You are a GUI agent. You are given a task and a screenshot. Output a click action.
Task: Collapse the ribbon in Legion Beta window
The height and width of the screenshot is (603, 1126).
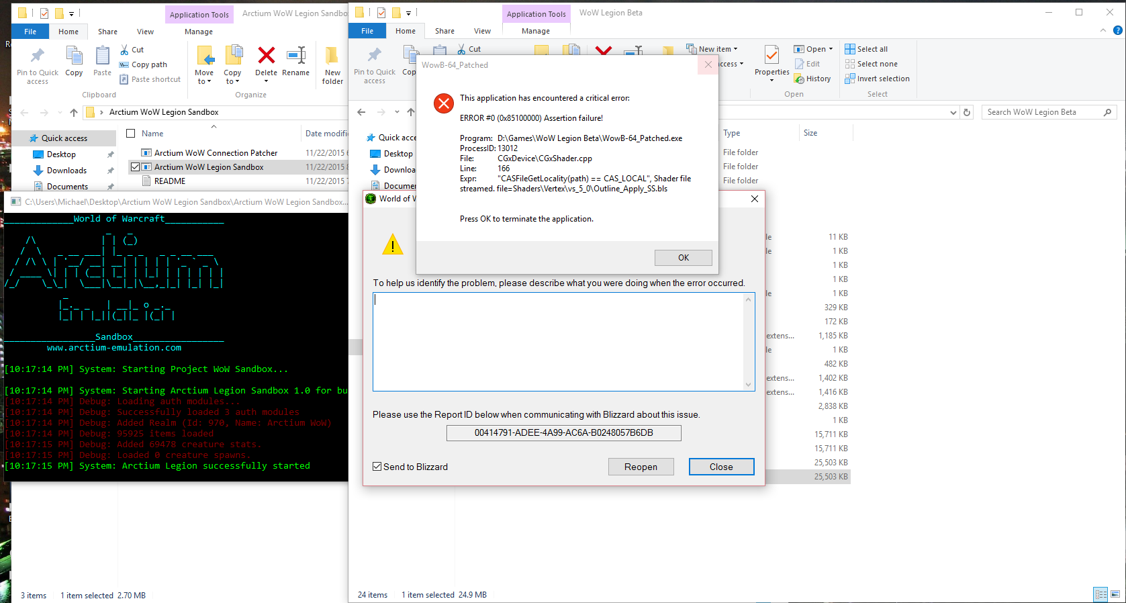tap(1102, 30)
